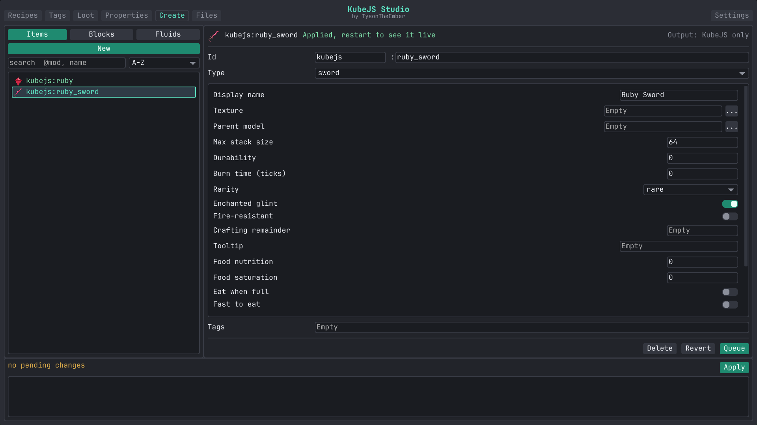This screenshot has height=425, width=757.
Task: Open the Properties tab
Action: [127, 15]
